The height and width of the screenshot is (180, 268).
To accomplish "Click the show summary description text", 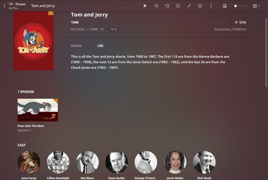I will [x=150, y=62].
